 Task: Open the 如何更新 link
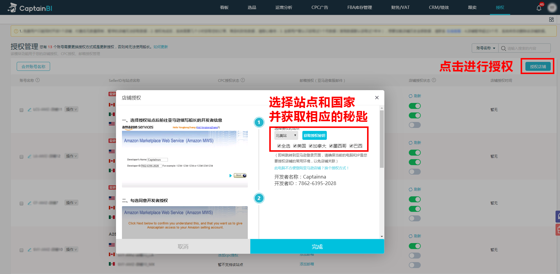pos(161,47)
